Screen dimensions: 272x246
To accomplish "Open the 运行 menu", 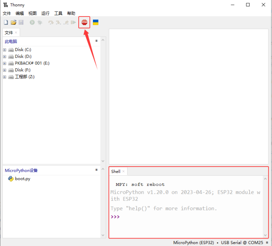I will pyautogui.click(x=45, y=13).
